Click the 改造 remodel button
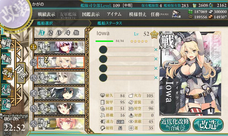This screenshot has width=228, height=136. tap(208, 125)
